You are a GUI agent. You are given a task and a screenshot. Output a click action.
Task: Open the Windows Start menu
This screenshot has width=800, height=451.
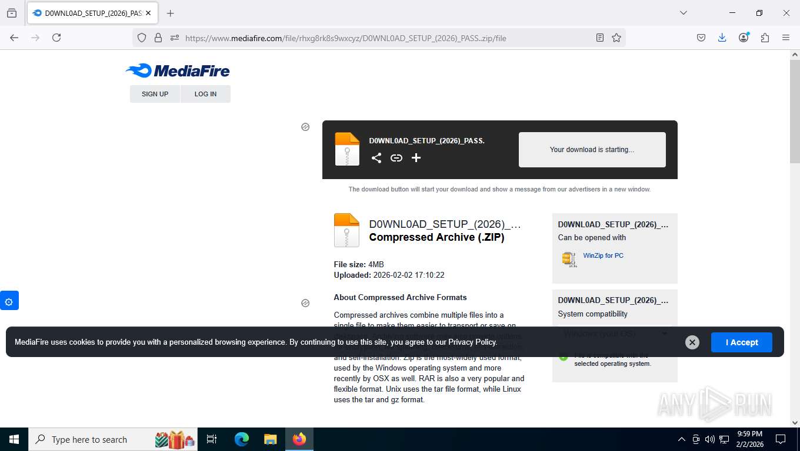tap(14, 439)
